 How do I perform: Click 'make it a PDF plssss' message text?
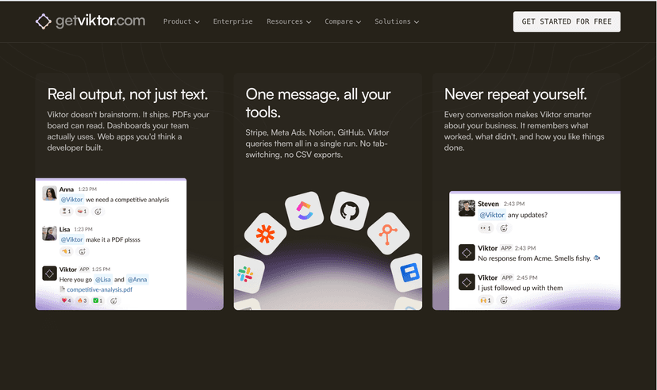(113, 239)
